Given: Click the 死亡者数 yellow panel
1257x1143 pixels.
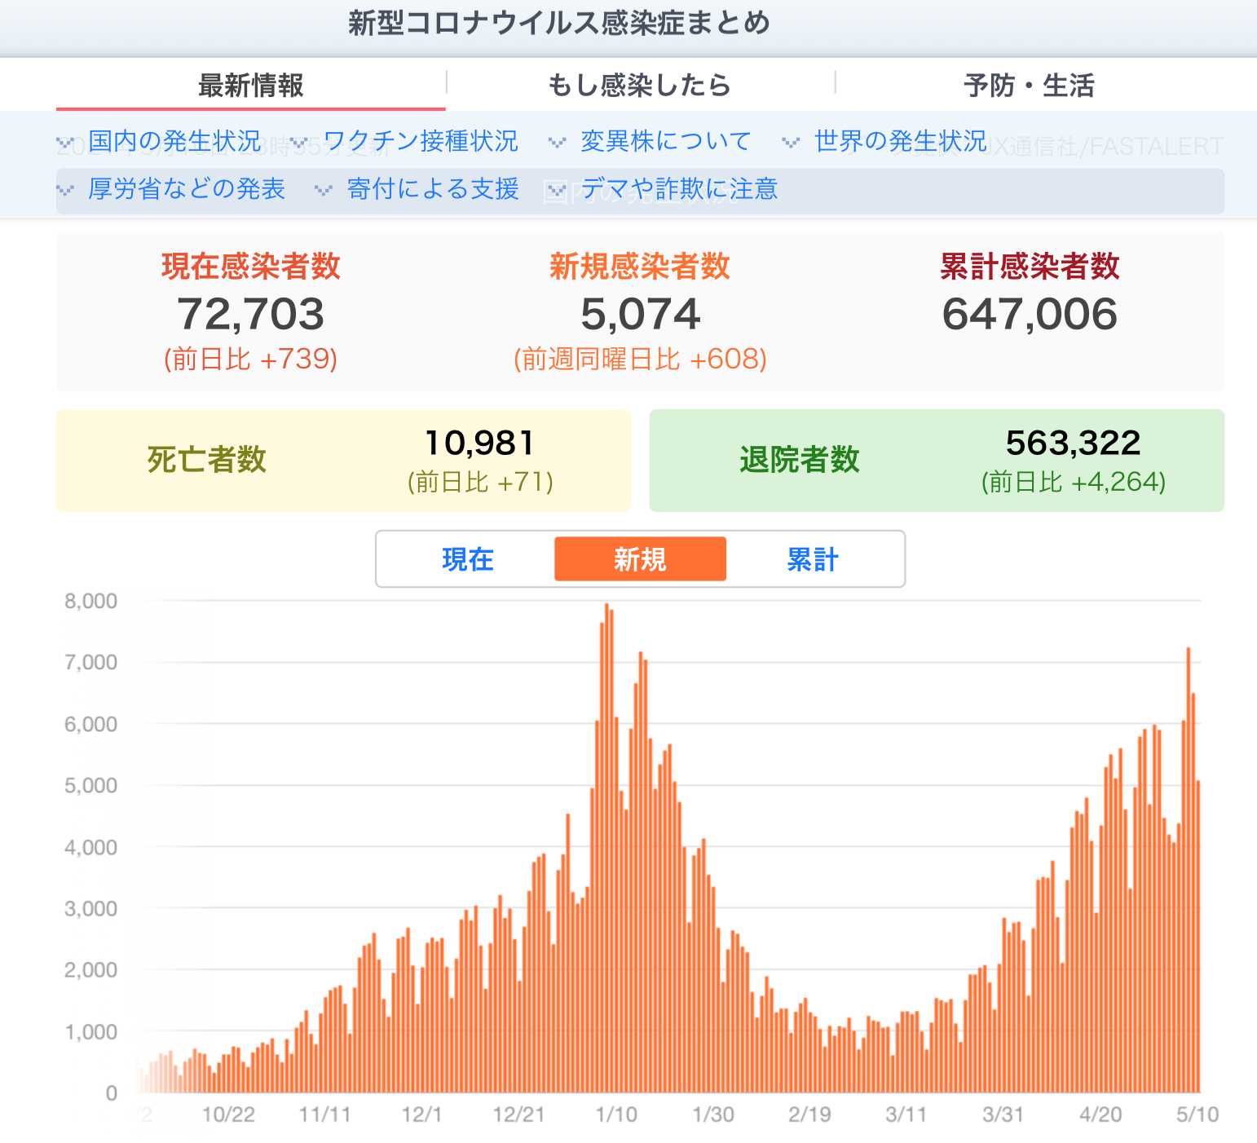Looking at the screenshot, I should [x=343, y=461].
